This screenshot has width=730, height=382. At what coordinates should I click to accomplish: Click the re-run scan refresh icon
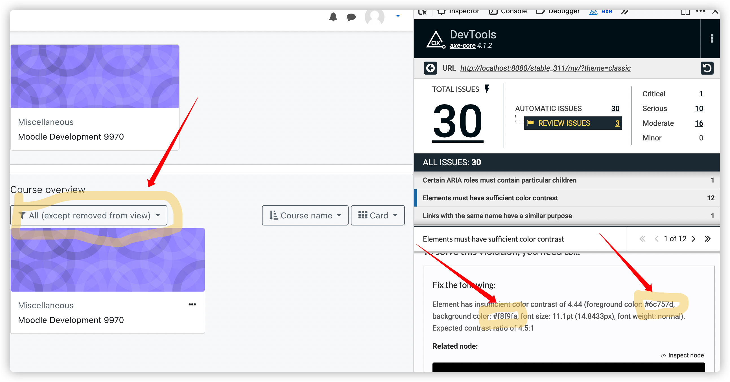[707, 68]
